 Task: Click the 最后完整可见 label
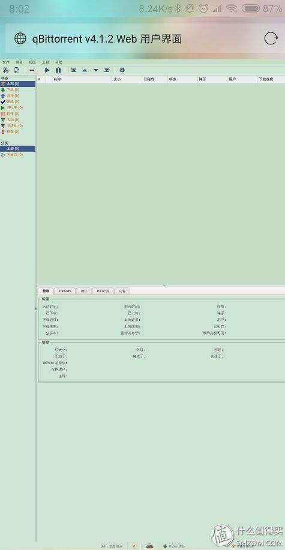(214, 333)
